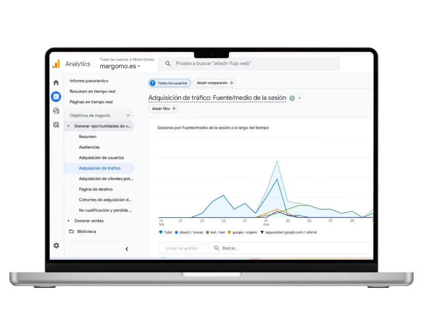Viewport: 423px width, 320px height.
Task: Click the Añadir filtro button
Action: [163, 108]
